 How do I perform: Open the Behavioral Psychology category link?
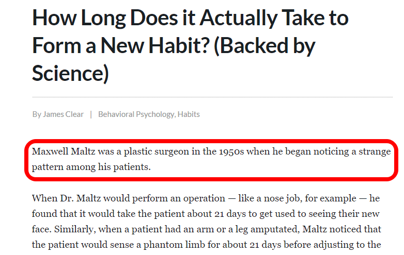click(x=136, y=114)
